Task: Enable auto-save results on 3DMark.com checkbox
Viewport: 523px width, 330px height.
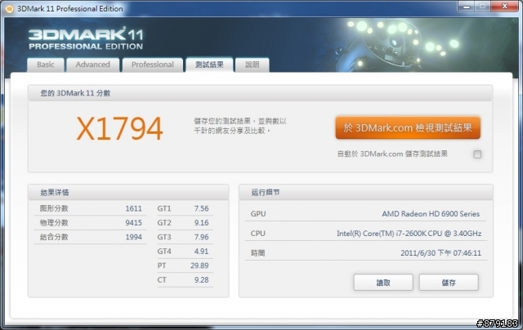Action: click(477, 154)
